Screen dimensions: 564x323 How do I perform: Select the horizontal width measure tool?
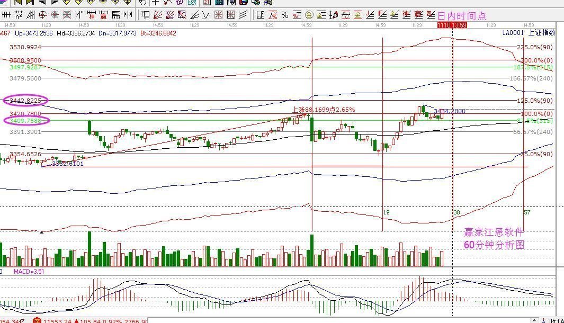(x=128, y=15)
